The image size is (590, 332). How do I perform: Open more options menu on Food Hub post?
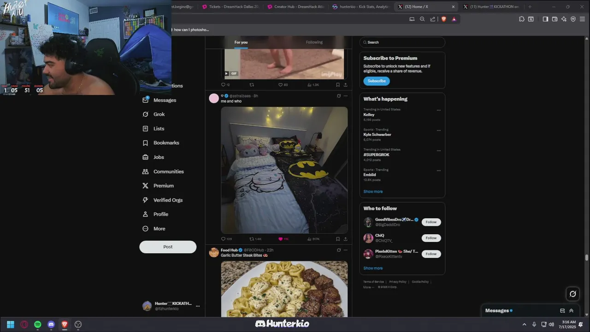[x=346, y=250]
